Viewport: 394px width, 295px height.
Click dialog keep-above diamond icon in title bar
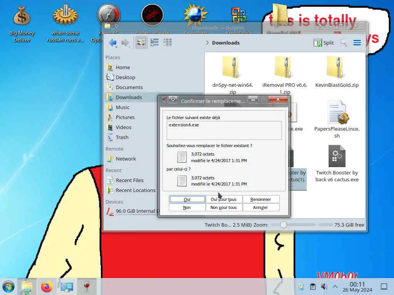173,99
